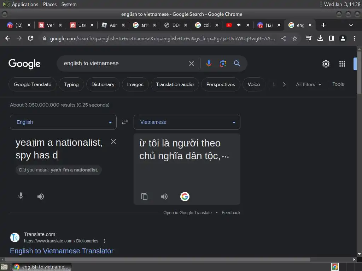Toggle the Chrome side panel
The height and width of the screenshot is (271, 362).
[332, 38]
